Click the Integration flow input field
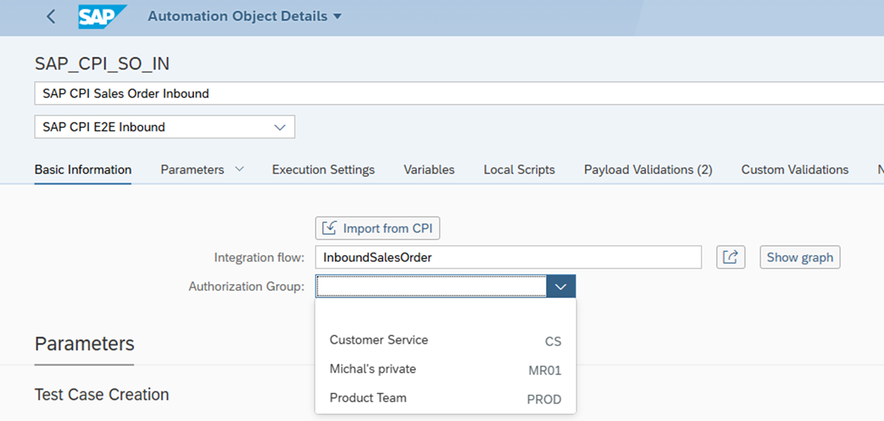Screen dimensions: 884x421 click(x=508, y=257)
